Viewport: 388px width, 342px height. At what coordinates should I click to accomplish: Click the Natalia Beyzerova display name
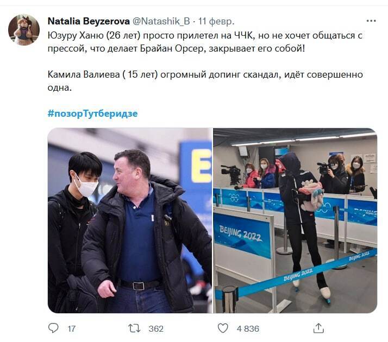(89, 21)
